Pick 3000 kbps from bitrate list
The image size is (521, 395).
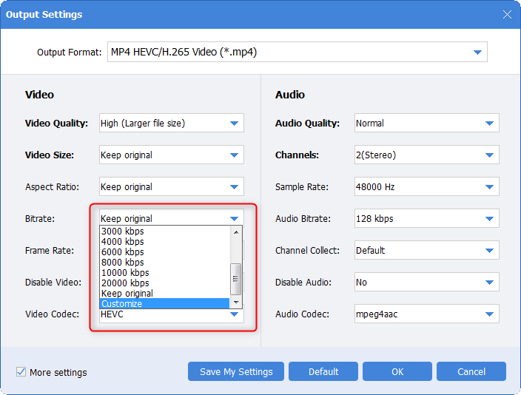164,232
